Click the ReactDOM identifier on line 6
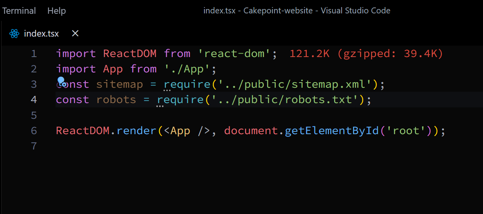Screen dimensions: 483x214 pyautogui.click(x=83, y=131)
